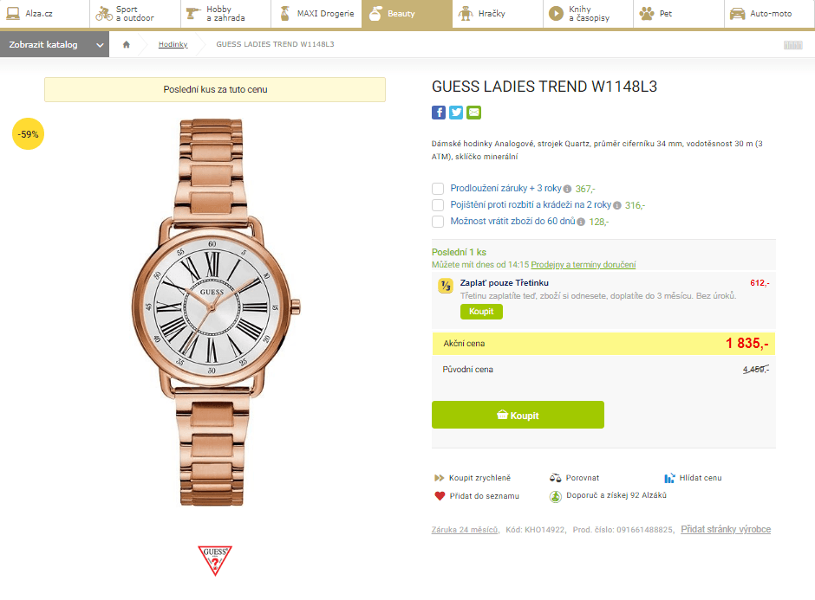815x600 pixels.
Task: Share the watch on Facebook
Action: [439, 112]
